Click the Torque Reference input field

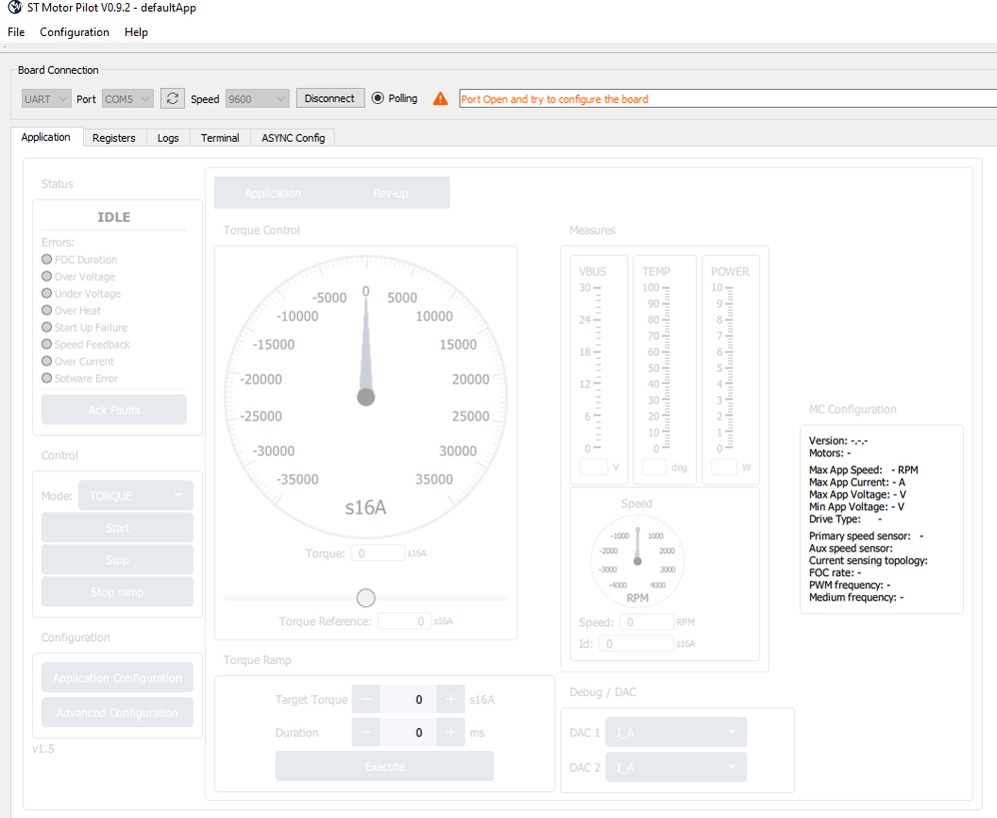tap(405, 621)
